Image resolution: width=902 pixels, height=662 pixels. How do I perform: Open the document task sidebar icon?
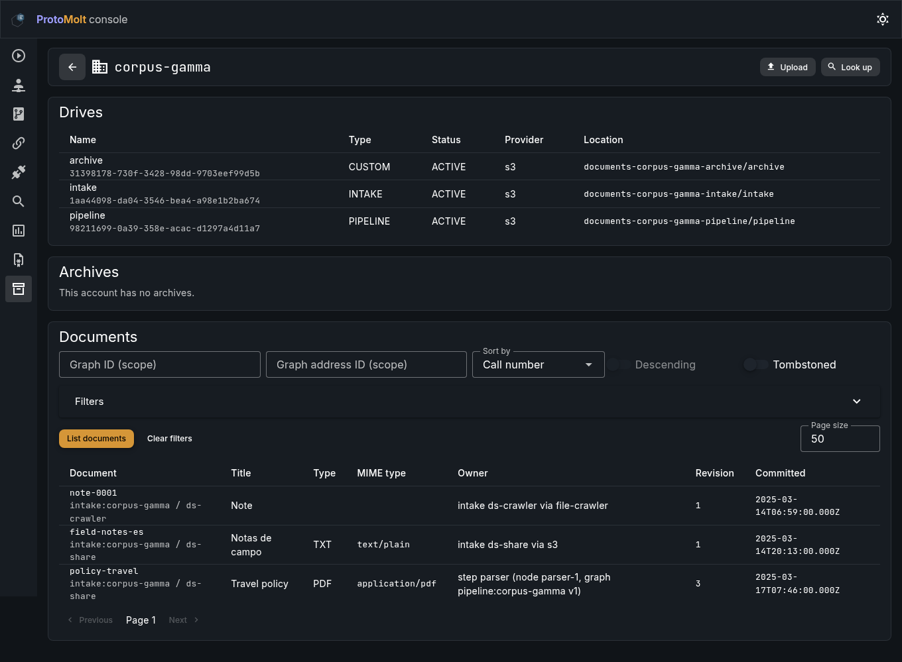click(x=19, y=260)
